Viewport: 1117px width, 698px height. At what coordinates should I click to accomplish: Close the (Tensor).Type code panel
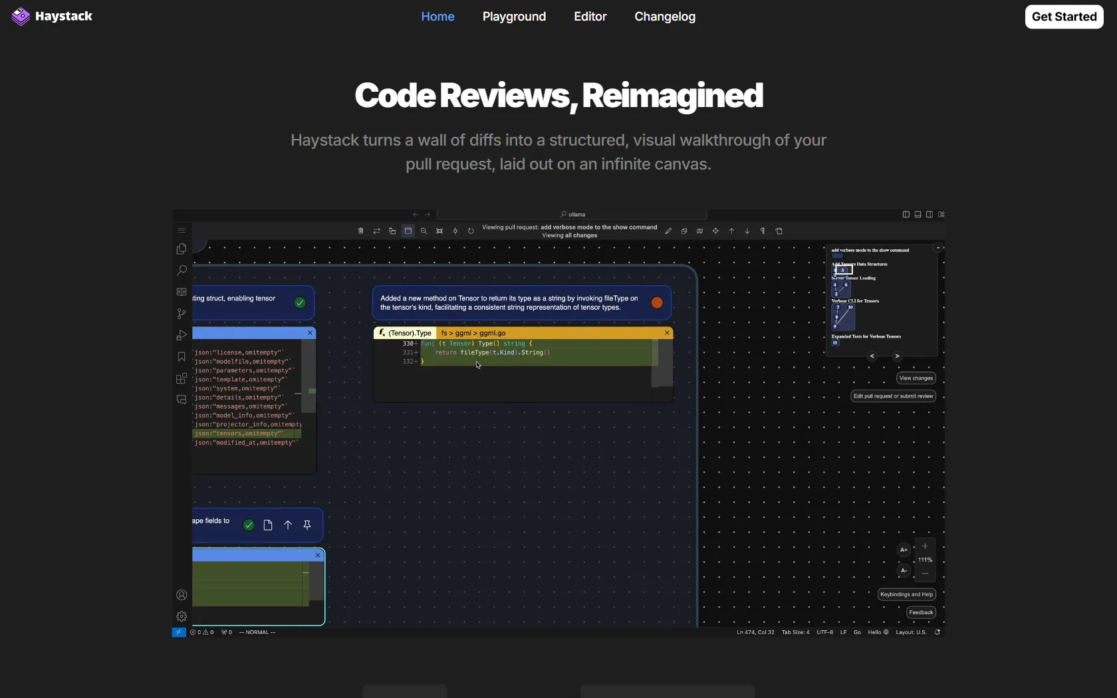click(667, 333)
